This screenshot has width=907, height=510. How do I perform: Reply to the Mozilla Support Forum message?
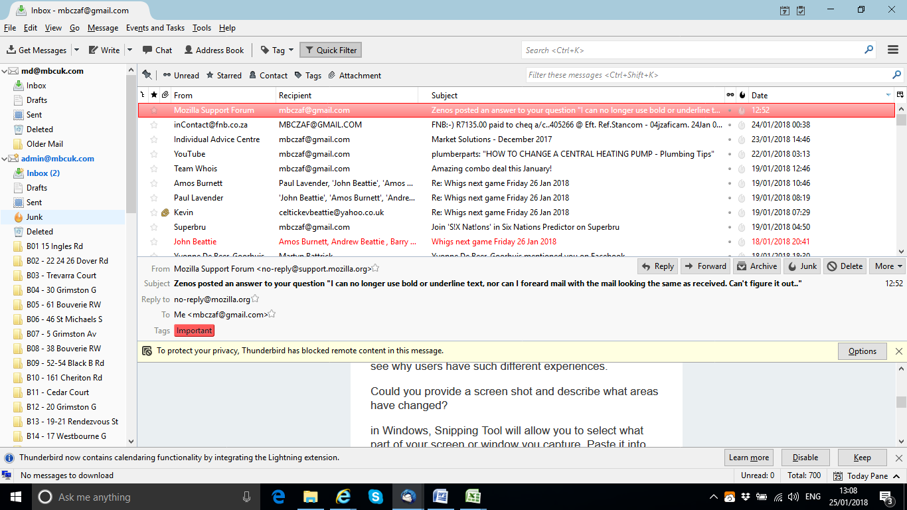tap(657, 266)
